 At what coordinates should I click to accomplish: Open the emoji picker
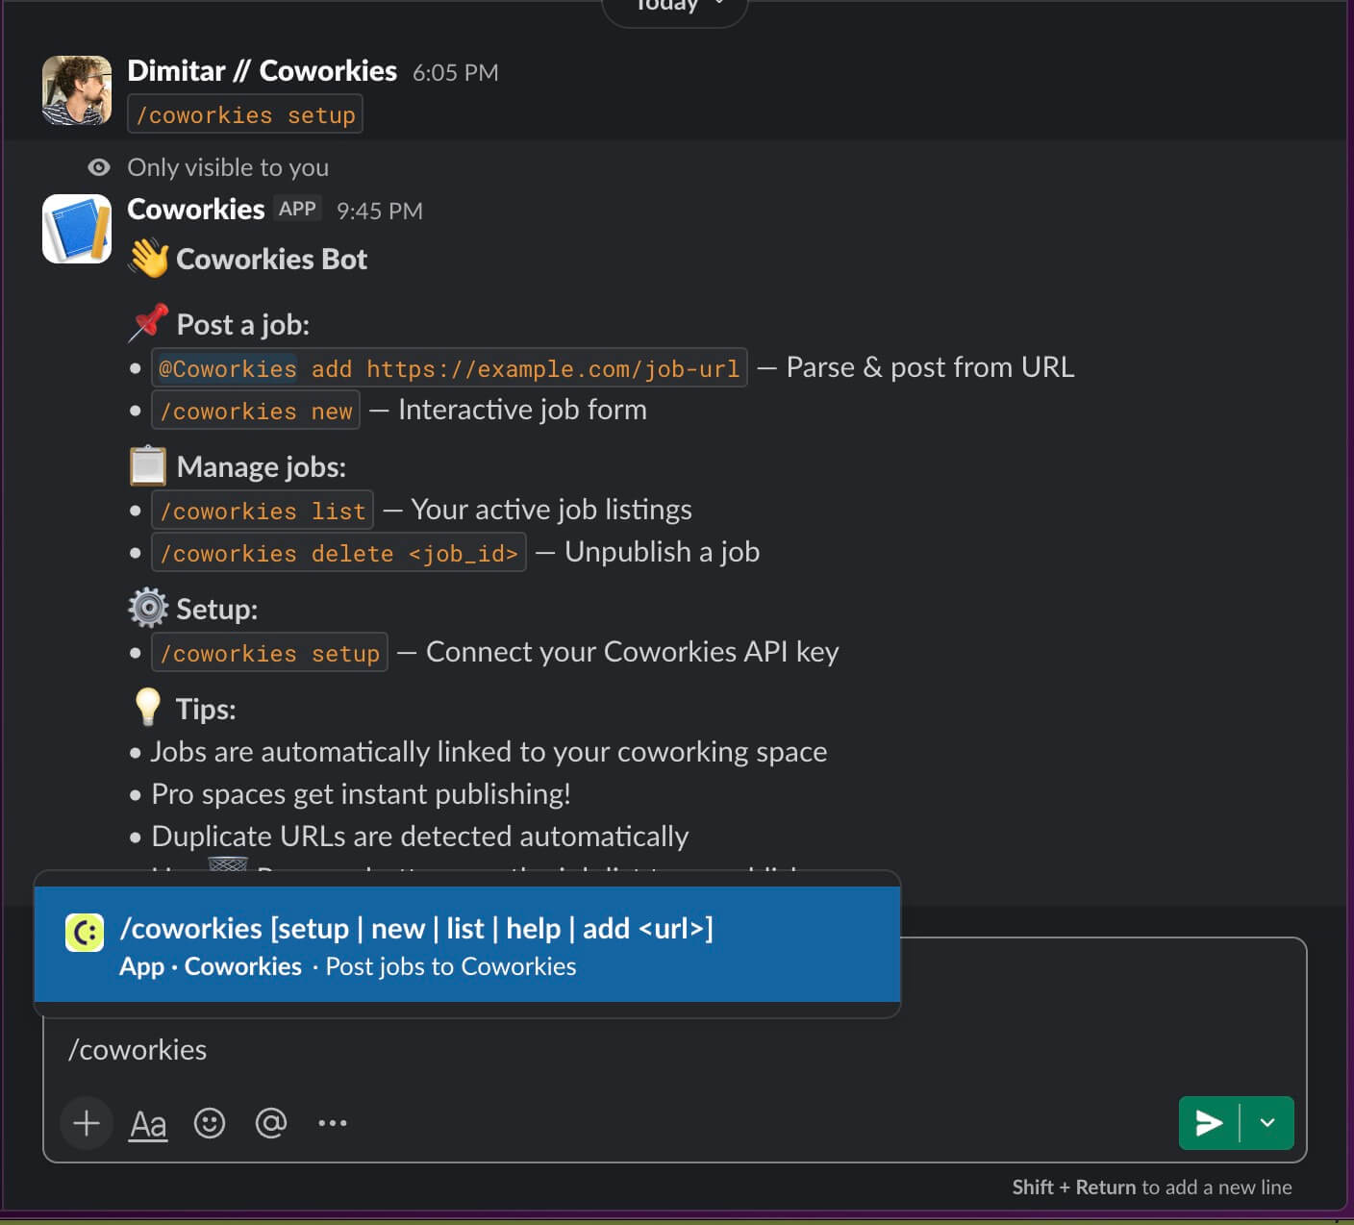(210, 1123)
